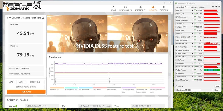
Task: Expand the Fan Speed (%) dropdown
Action: [192, 24]
